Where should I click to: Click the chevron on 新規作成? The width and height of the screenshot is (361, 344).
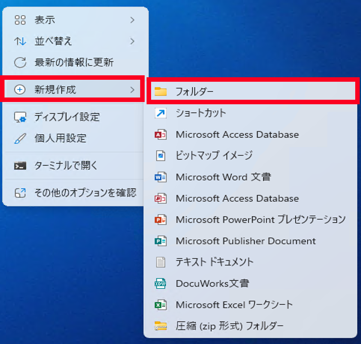pos(132,90)
